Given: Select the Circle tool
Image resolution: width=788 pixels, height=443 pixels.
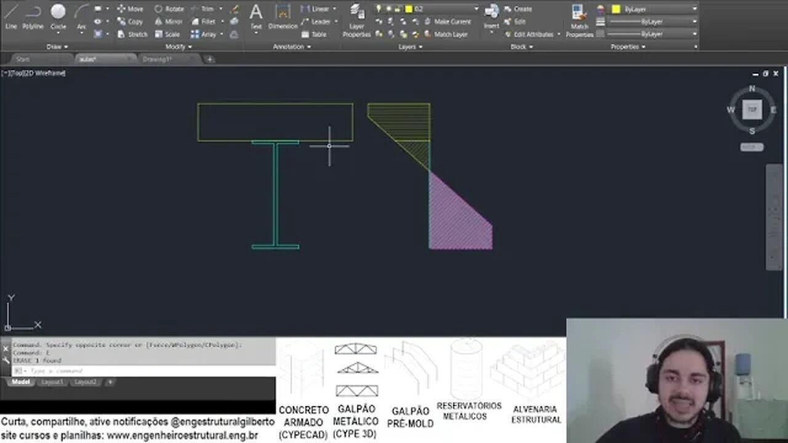Looking at the screenshot, I should [58, 17].
